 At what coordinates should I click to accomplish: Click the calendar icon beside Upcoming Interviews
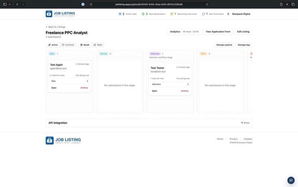point(172,14)
